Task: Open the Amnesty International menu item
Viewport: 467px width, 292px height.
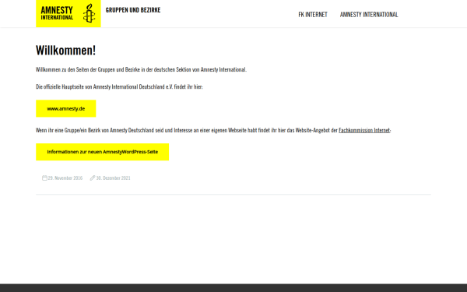Action: tap(369, 15)
